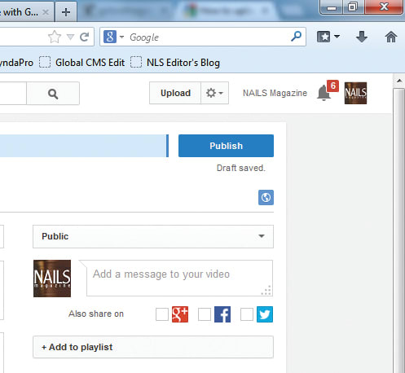The width and height of the screenshot is (405, 373).
Task: Open the Public privacy dropdown
Action: tap(153, 236)
